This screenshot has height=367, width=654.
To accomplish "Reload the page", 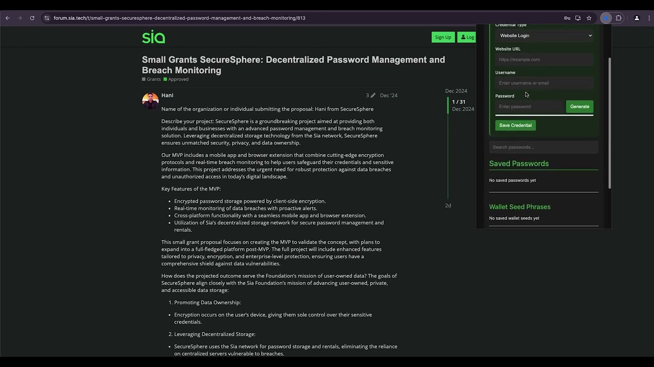I will coord(32,18).
